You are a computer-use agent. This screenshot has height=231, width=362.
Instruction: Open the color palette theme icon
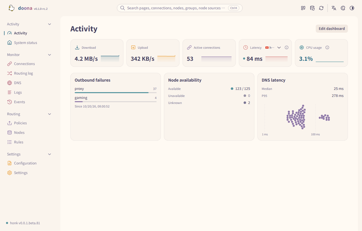[x=343, y=8]
